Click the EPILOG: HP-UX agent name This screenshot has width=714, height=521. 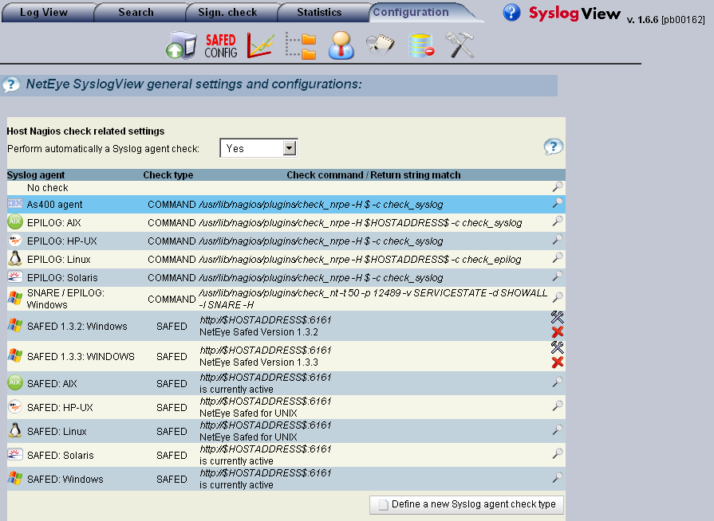coord(62,241)
